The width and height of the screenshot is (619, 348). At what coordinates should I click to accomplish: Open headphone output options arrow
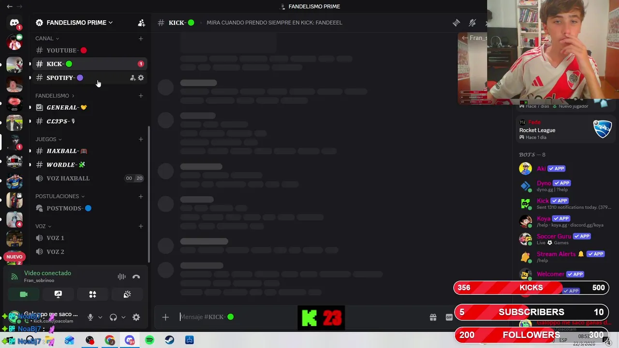123,318
